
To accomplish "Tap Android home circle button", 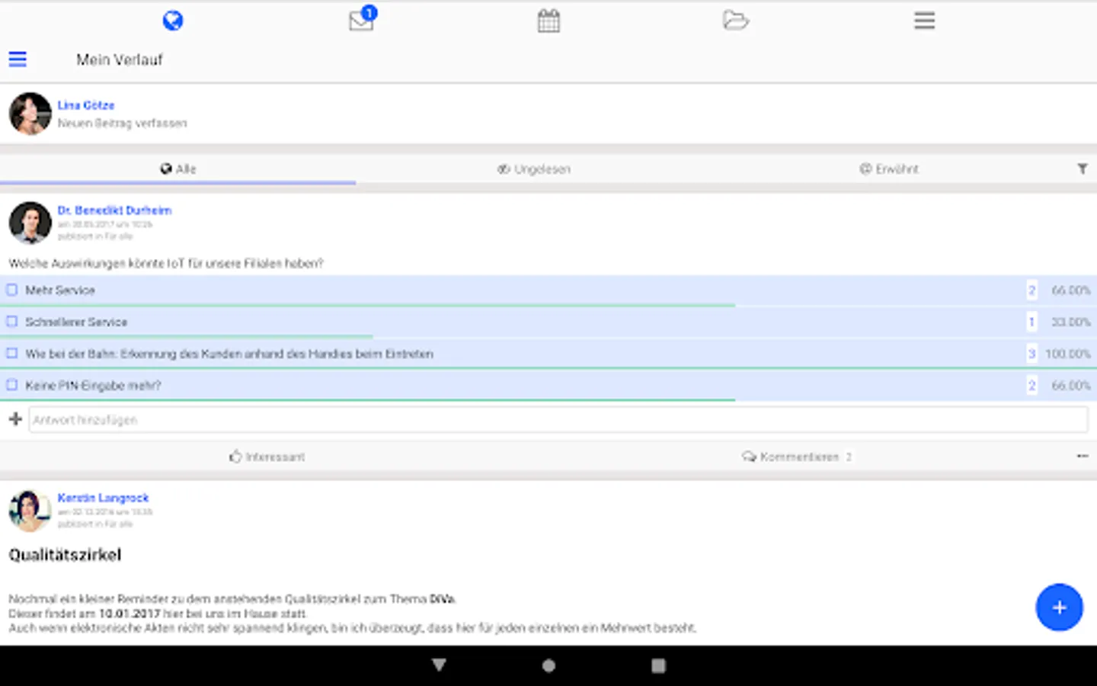I will tap(548, 665).
